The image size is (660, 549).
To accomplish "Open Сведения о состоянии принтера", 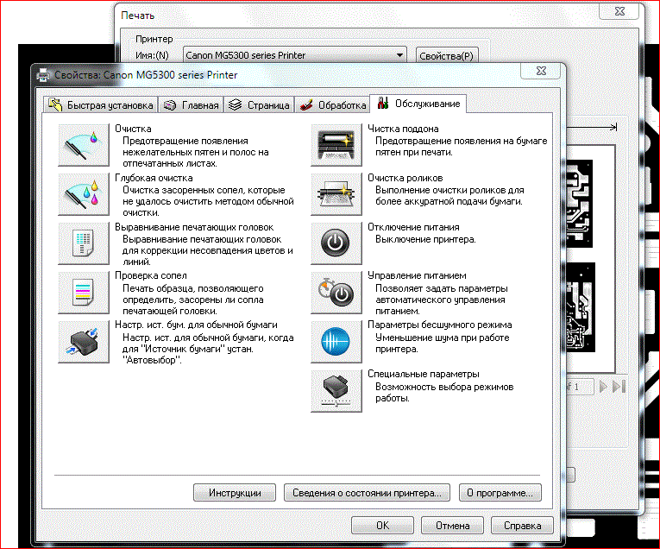I will [x=367, y=493].
